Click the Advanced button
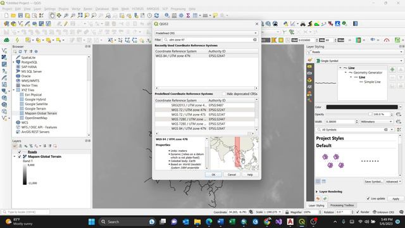Screen dimensions: 405x228 (x=393, y=182)
